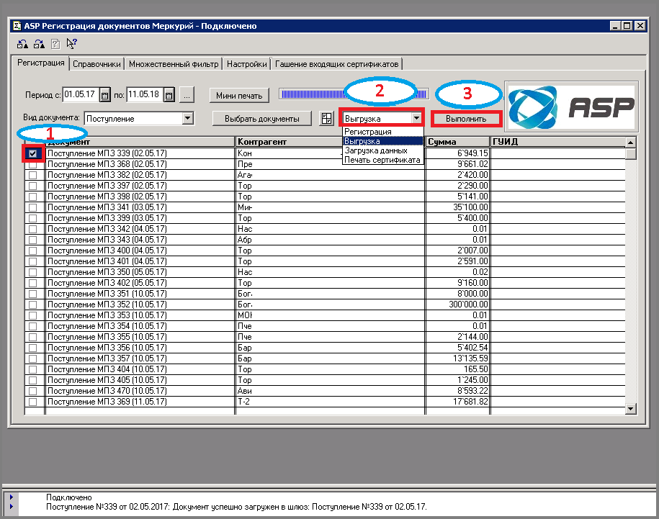Viewport: 659px width, 519px height.
Task: Mark the checkbox for Поступление МПЗ 470
Action: 33,391
